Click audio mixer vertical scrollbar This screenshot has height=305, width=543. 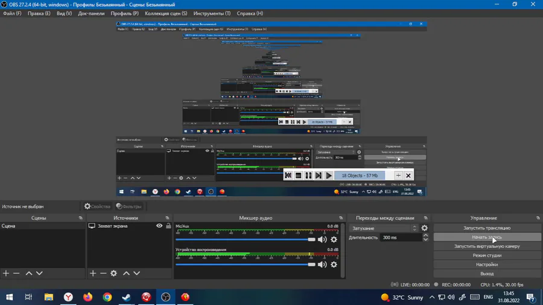[x=343, y=250]
